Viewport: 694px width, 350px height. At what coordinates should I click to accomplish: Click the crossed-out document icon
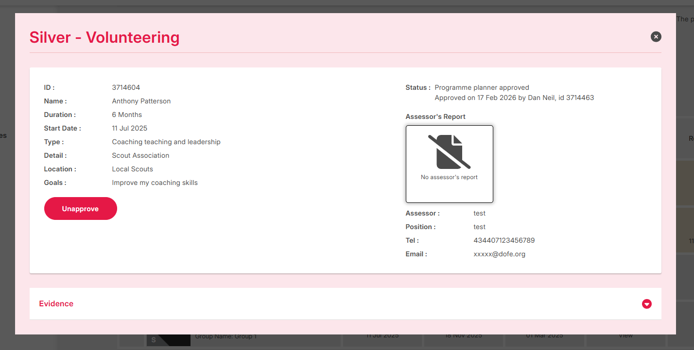pyautogui.click(x=449, y=152)
